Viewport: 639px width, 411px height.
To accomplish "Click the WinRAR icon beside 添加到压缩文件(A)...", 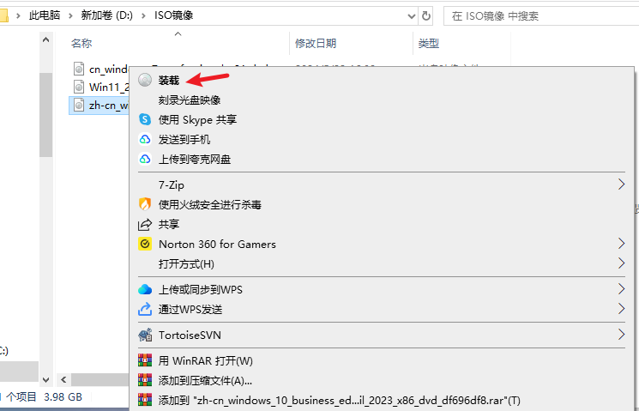I will point(145,380).
